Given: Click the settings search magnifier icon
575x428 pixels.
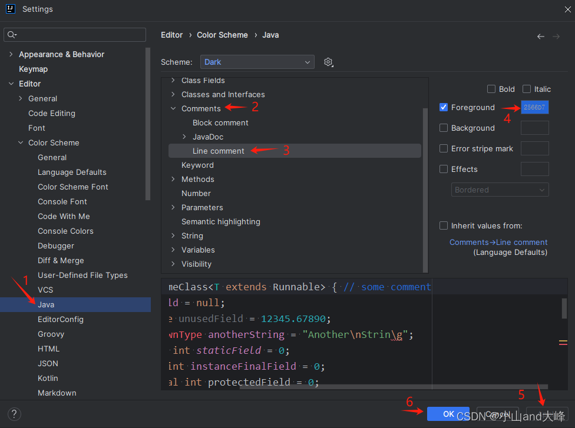Looking at the screenshot, I should tap(12, 35).
